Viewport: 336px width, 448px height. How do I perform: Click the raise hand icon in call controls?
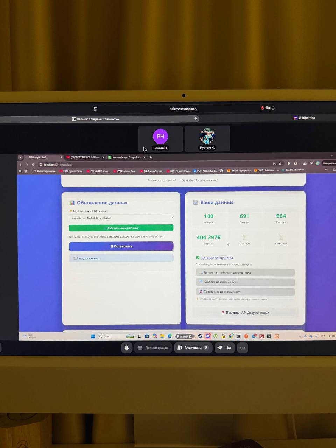(127, 348)
